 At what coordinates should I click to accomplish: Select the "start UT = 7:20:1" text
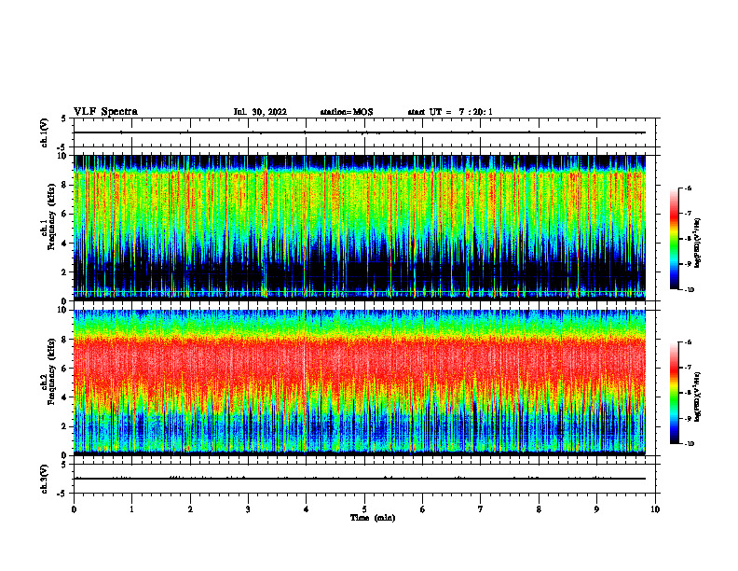pyautogui.click(x=450, y=112)
